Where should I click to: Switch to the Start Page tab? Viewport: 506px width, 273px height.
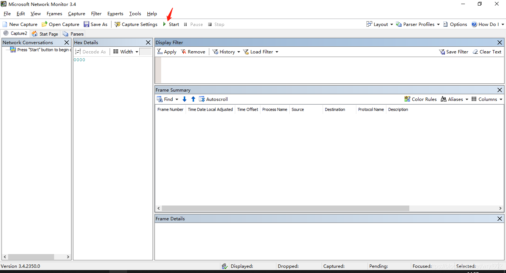45,34
